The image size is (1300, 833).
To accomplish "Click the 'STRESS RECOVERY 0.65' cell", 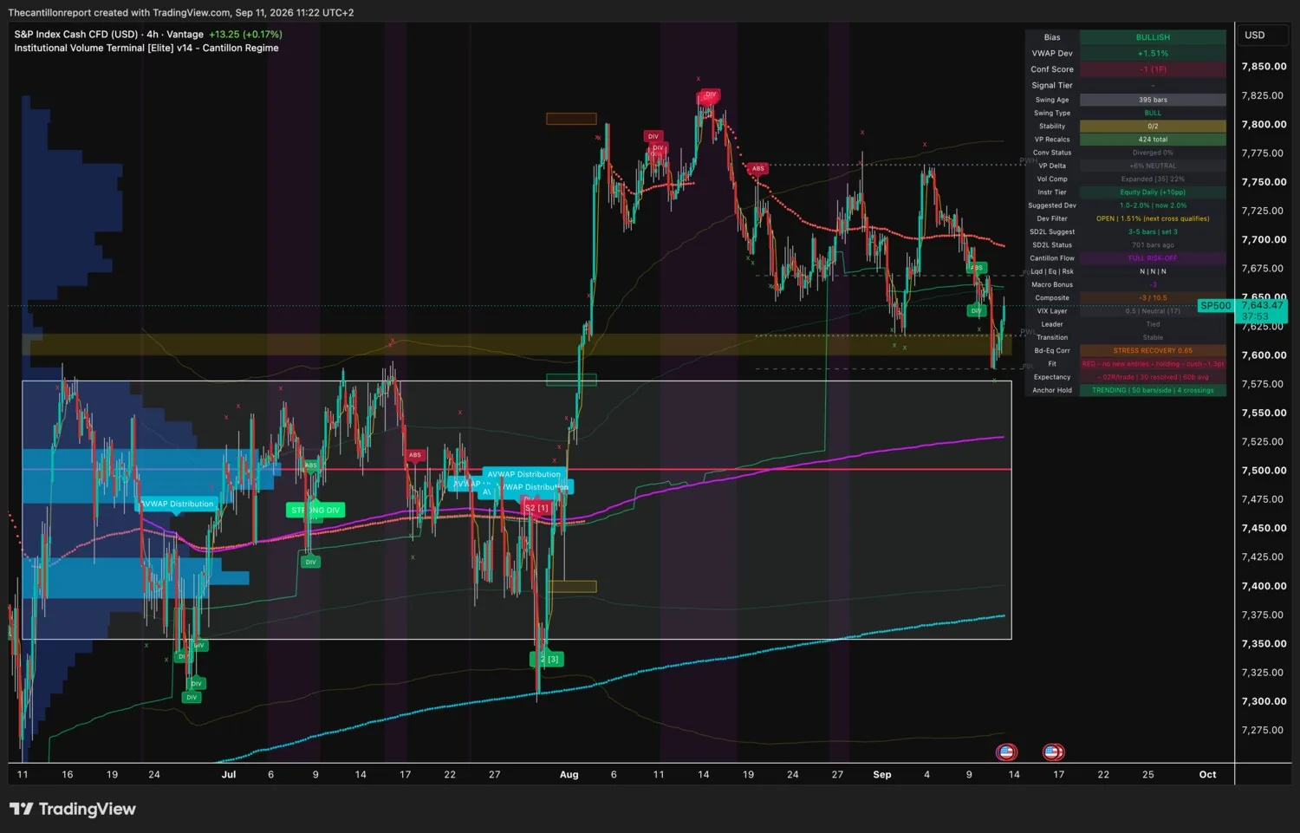I will tap(1153, 350).
